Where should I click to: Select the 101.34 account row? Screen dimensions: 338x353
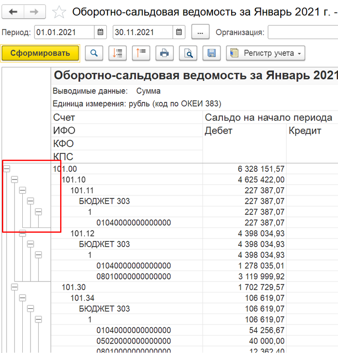82,298
